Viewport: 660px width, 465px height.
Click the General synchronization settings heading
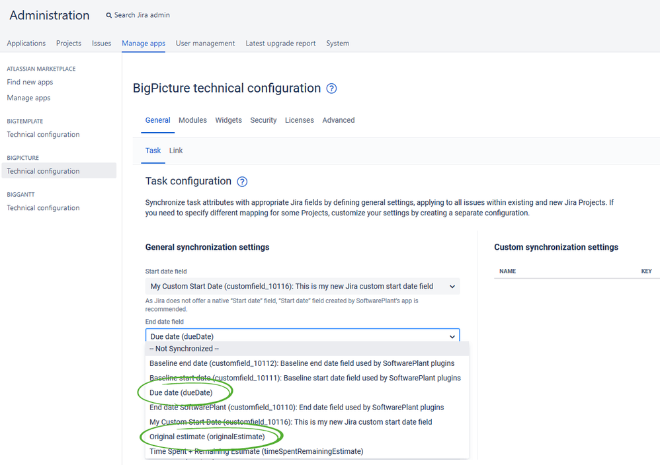[207, 247]
